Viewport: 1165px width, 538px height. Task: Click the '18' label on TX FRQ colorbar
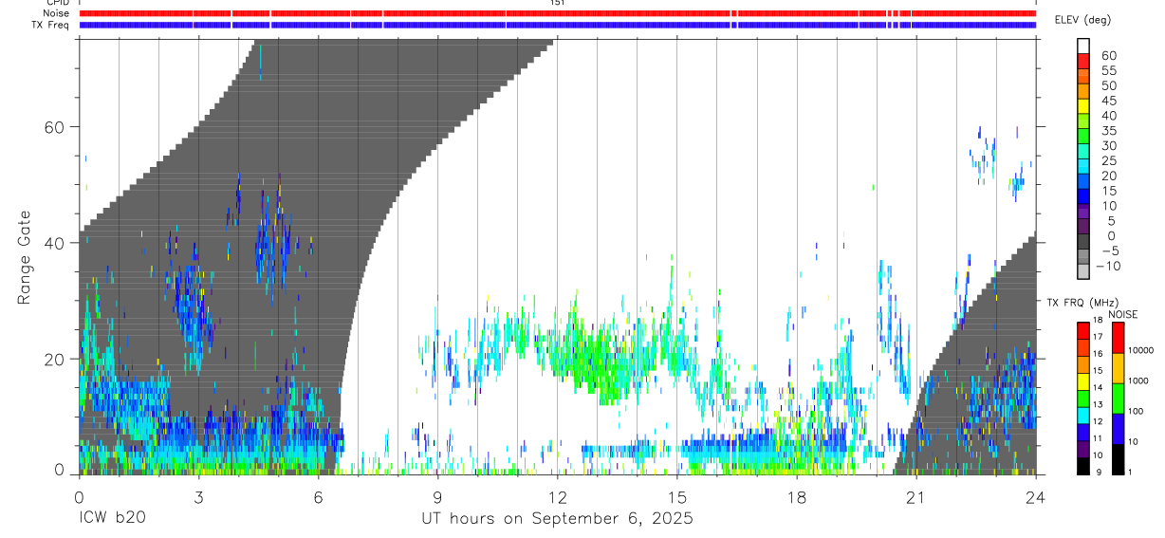pos(1098,322)
